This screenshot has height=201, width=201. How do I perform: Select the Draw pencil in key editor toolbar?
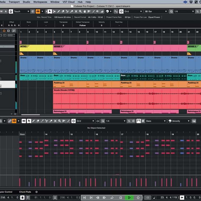[x=33, y=121]
